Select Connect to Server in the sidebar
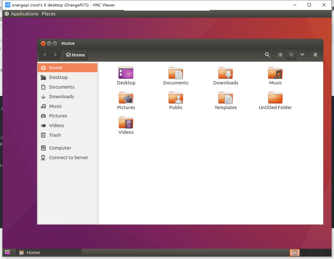Image resolution: width=334 pixels, height=259 pixels. click(x=68, y=157)
